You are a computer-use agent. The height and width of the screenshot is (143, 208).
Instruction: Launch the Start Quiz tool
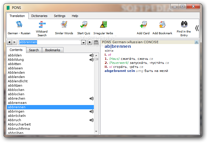(84, 24)
